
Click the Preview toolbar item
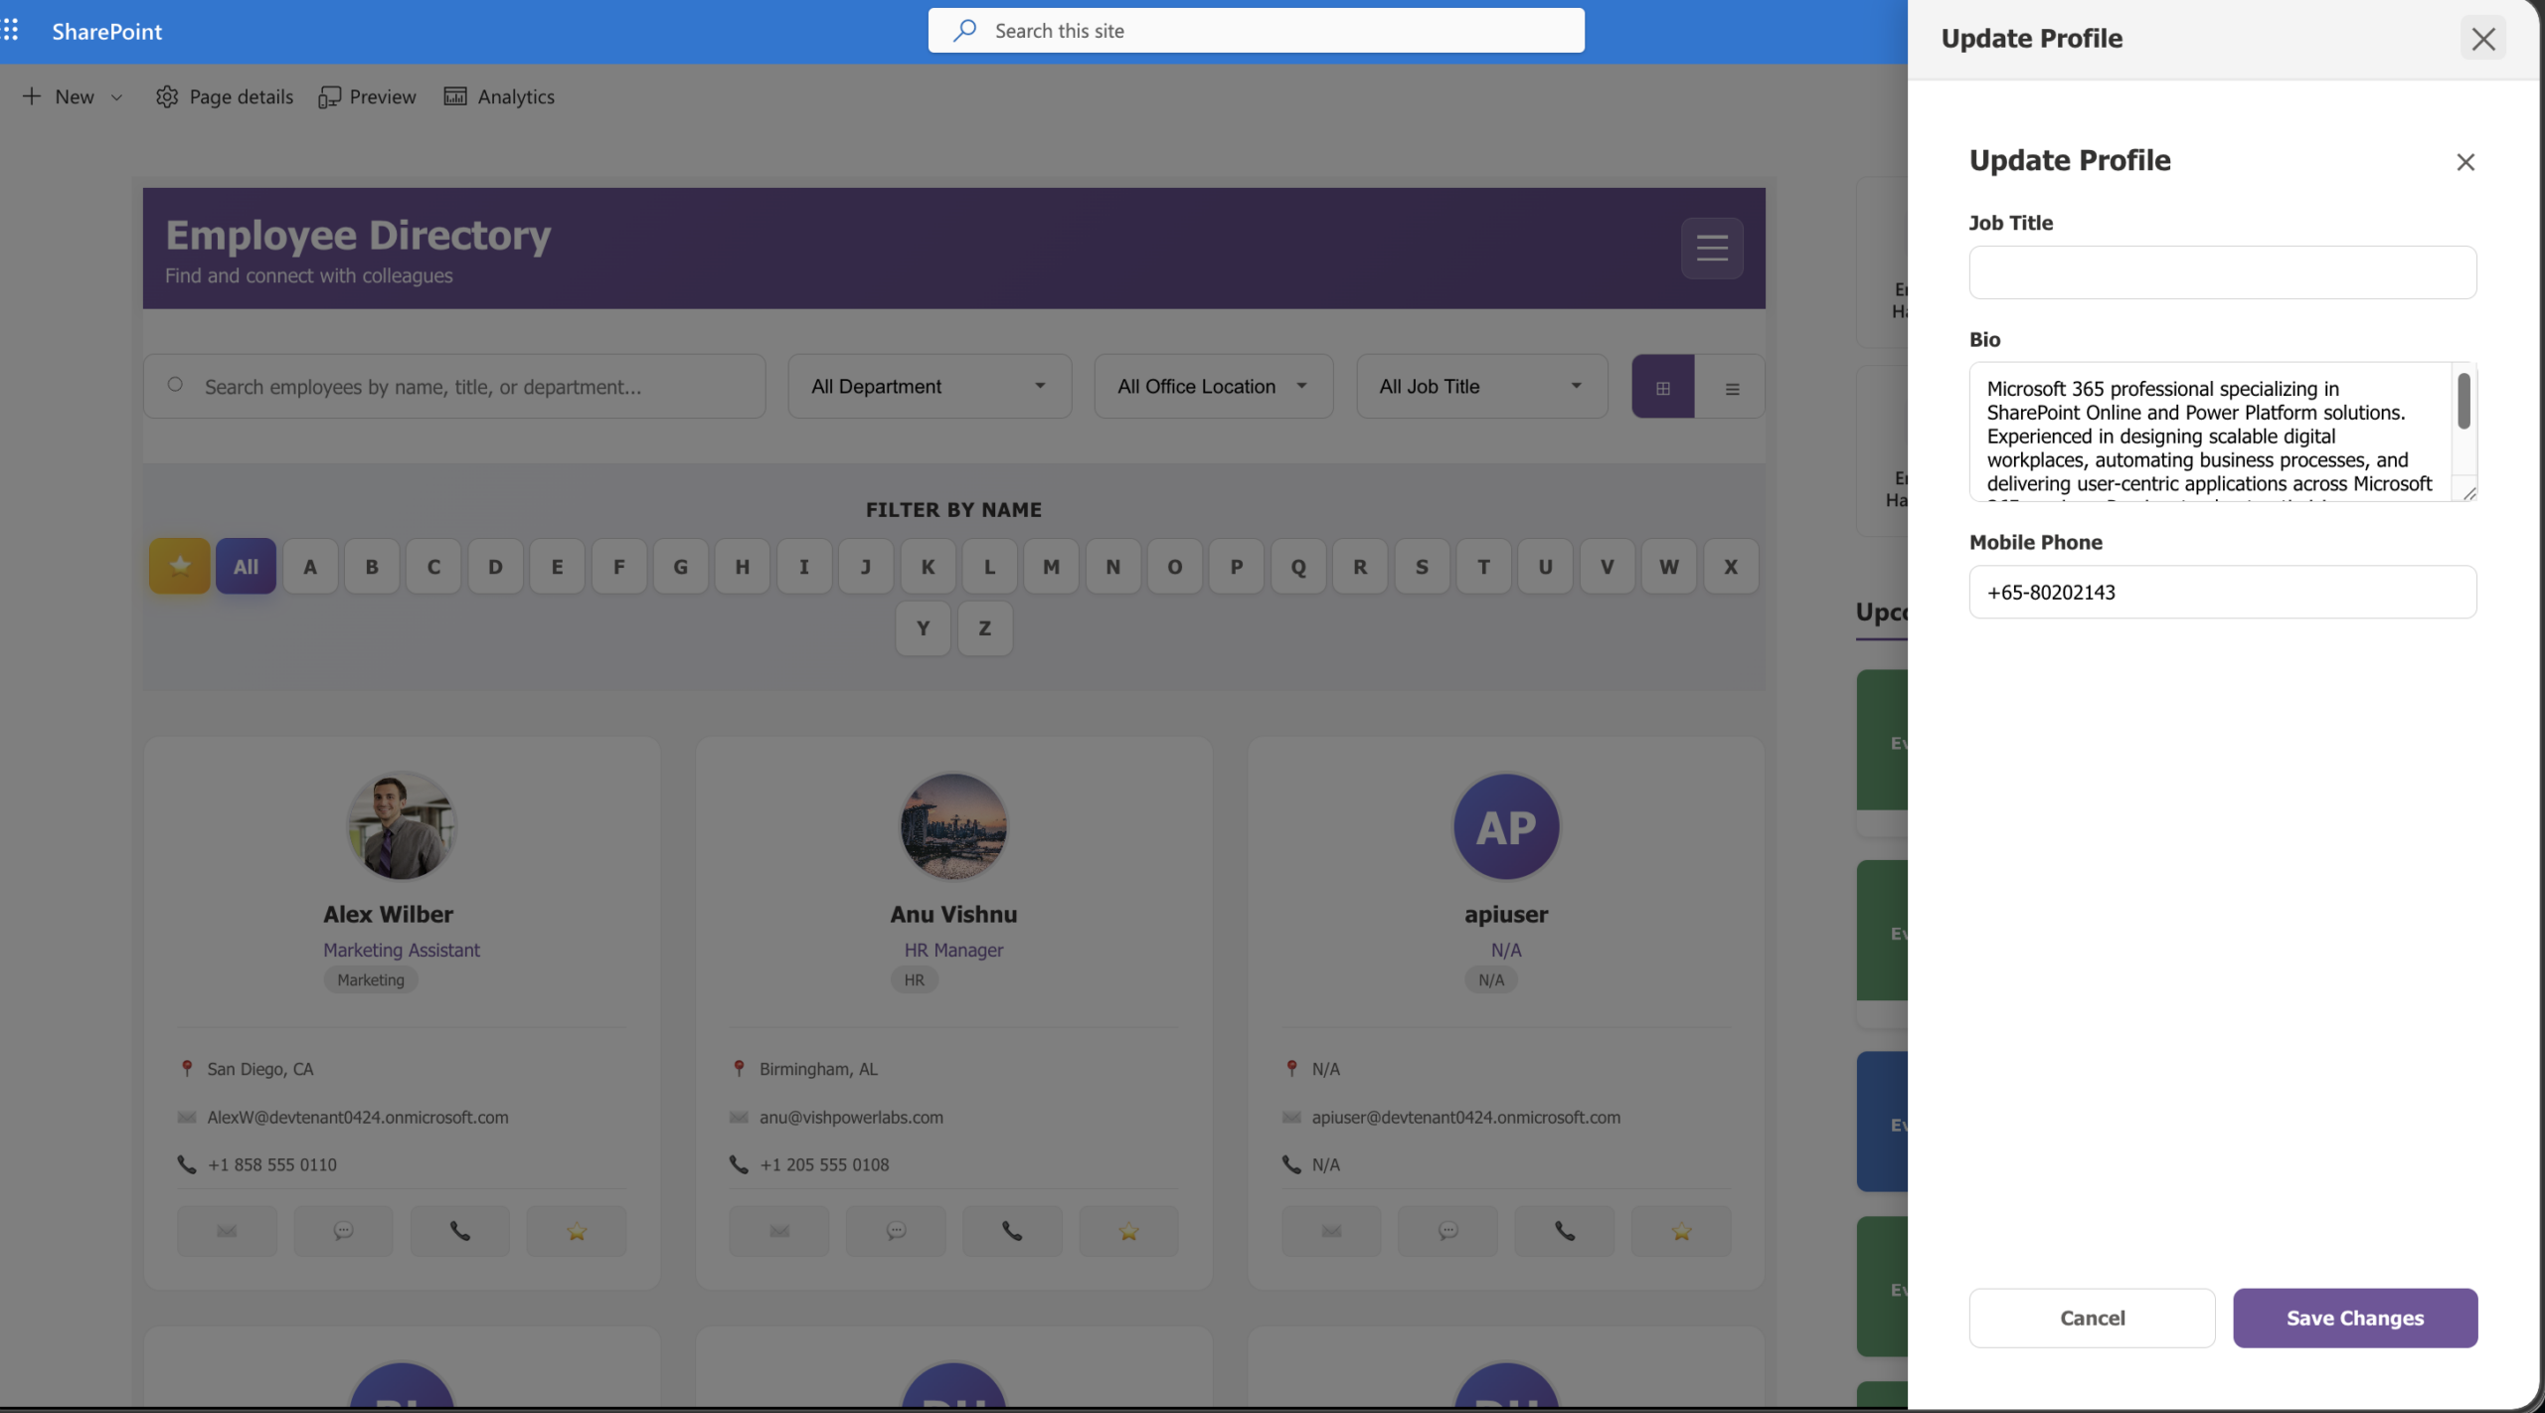click(367, 96)
